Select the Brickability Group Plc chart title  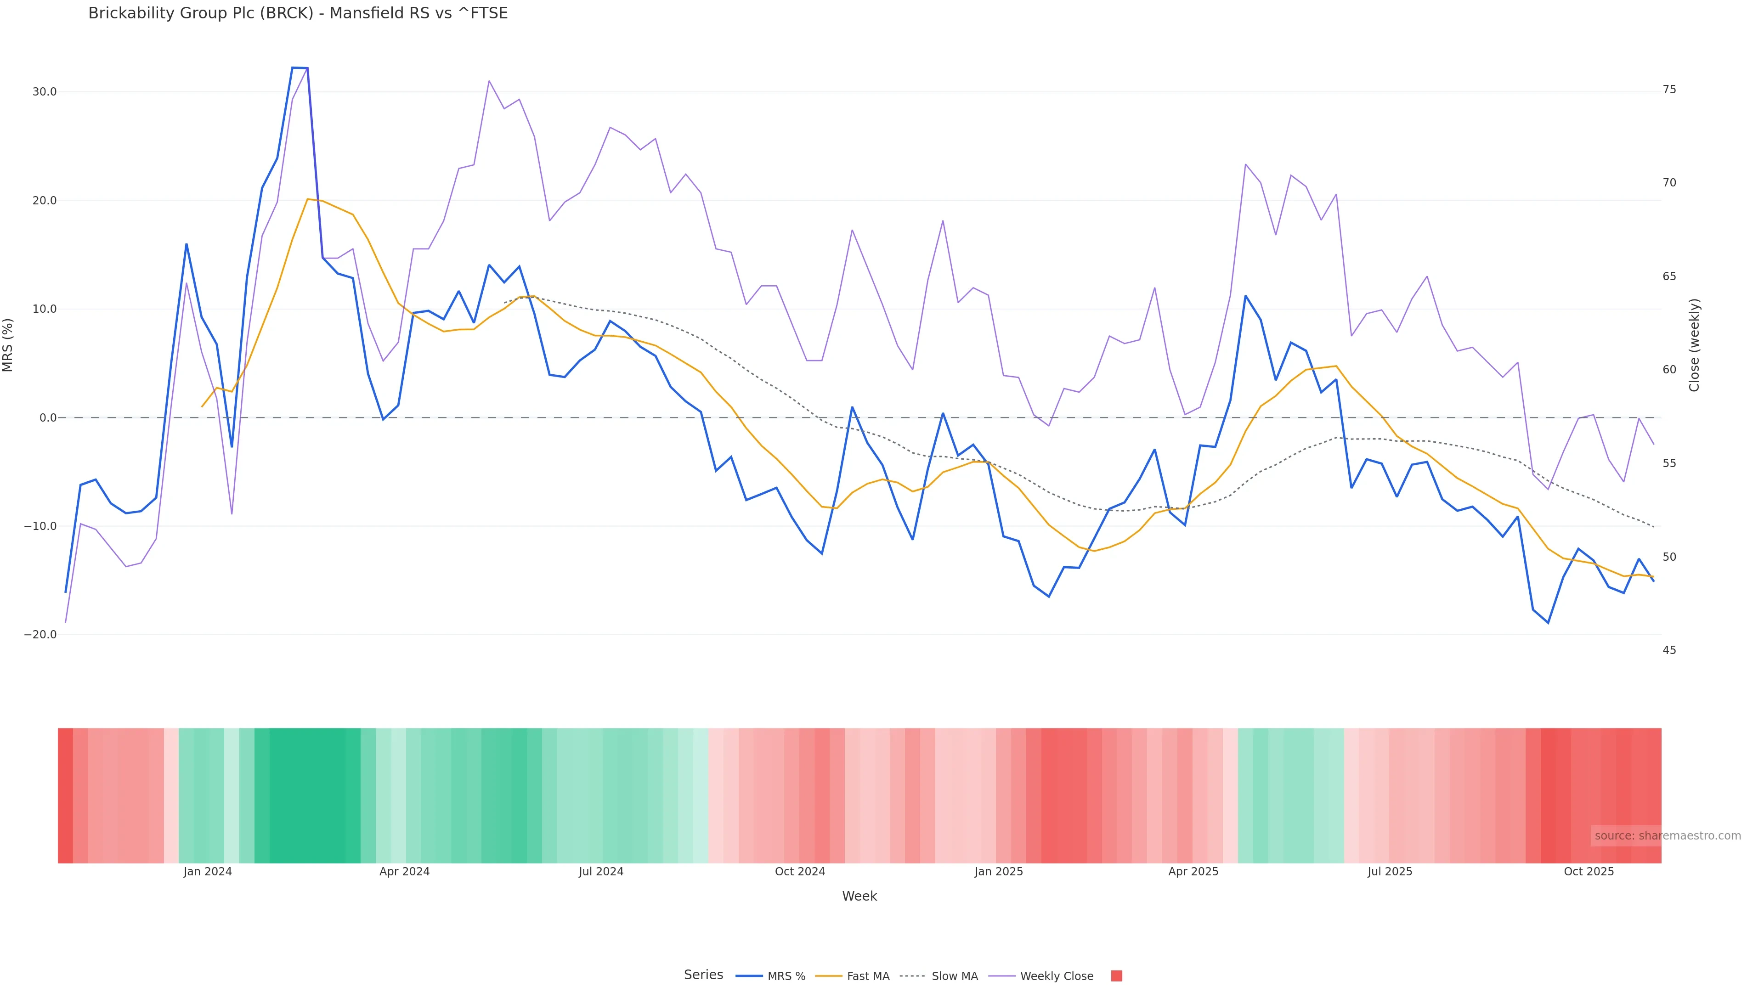point(298,14)
